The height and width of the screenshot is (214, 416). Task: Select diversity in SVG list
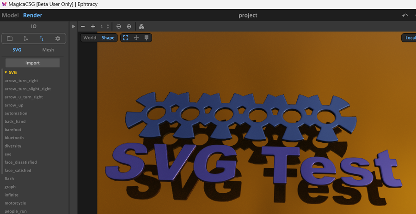pyautogui.click(x=13, y=146)
